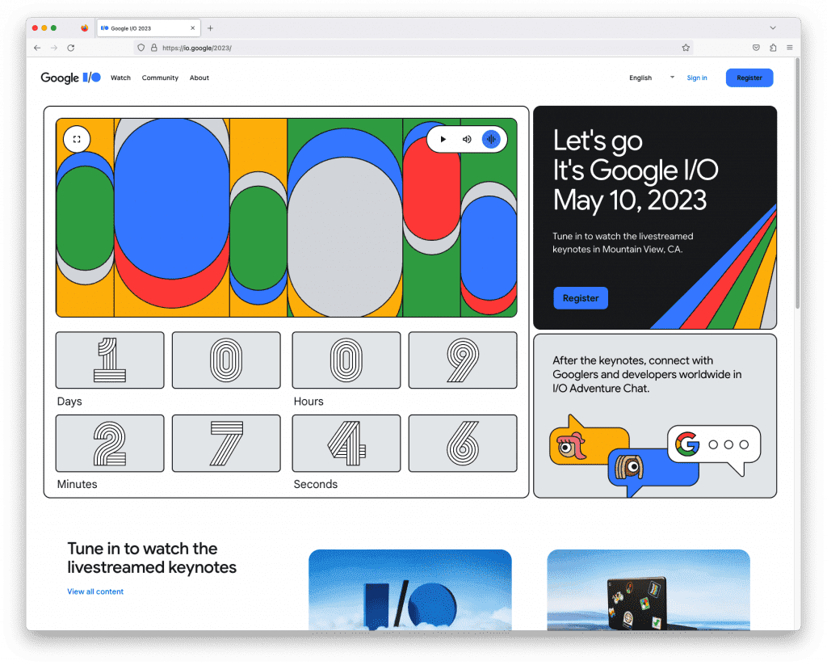Open a new tab with the plus button
This screenshot has width=827, height=665.
pos(211,28)
